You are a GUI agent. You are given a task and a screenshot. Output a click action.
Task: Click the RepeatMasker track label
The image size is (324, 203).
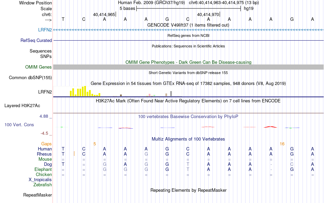point(38,195)
